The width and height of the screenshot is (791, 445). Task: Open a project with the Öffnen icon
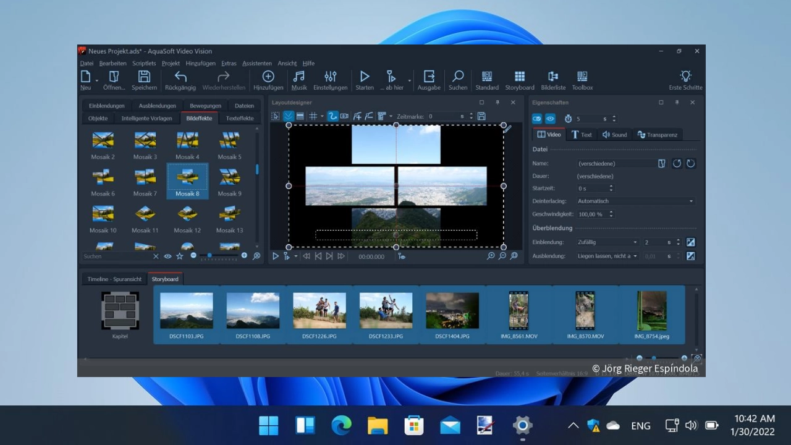(x=114, y=77)
